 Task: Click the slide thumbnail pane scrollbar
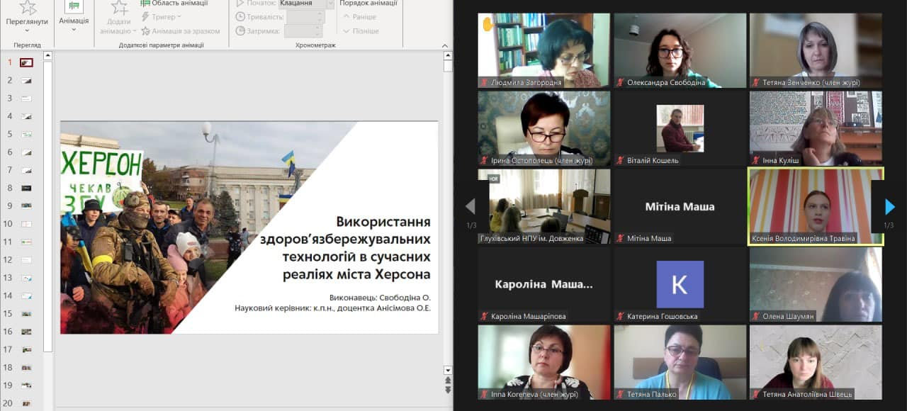(47, 205)
